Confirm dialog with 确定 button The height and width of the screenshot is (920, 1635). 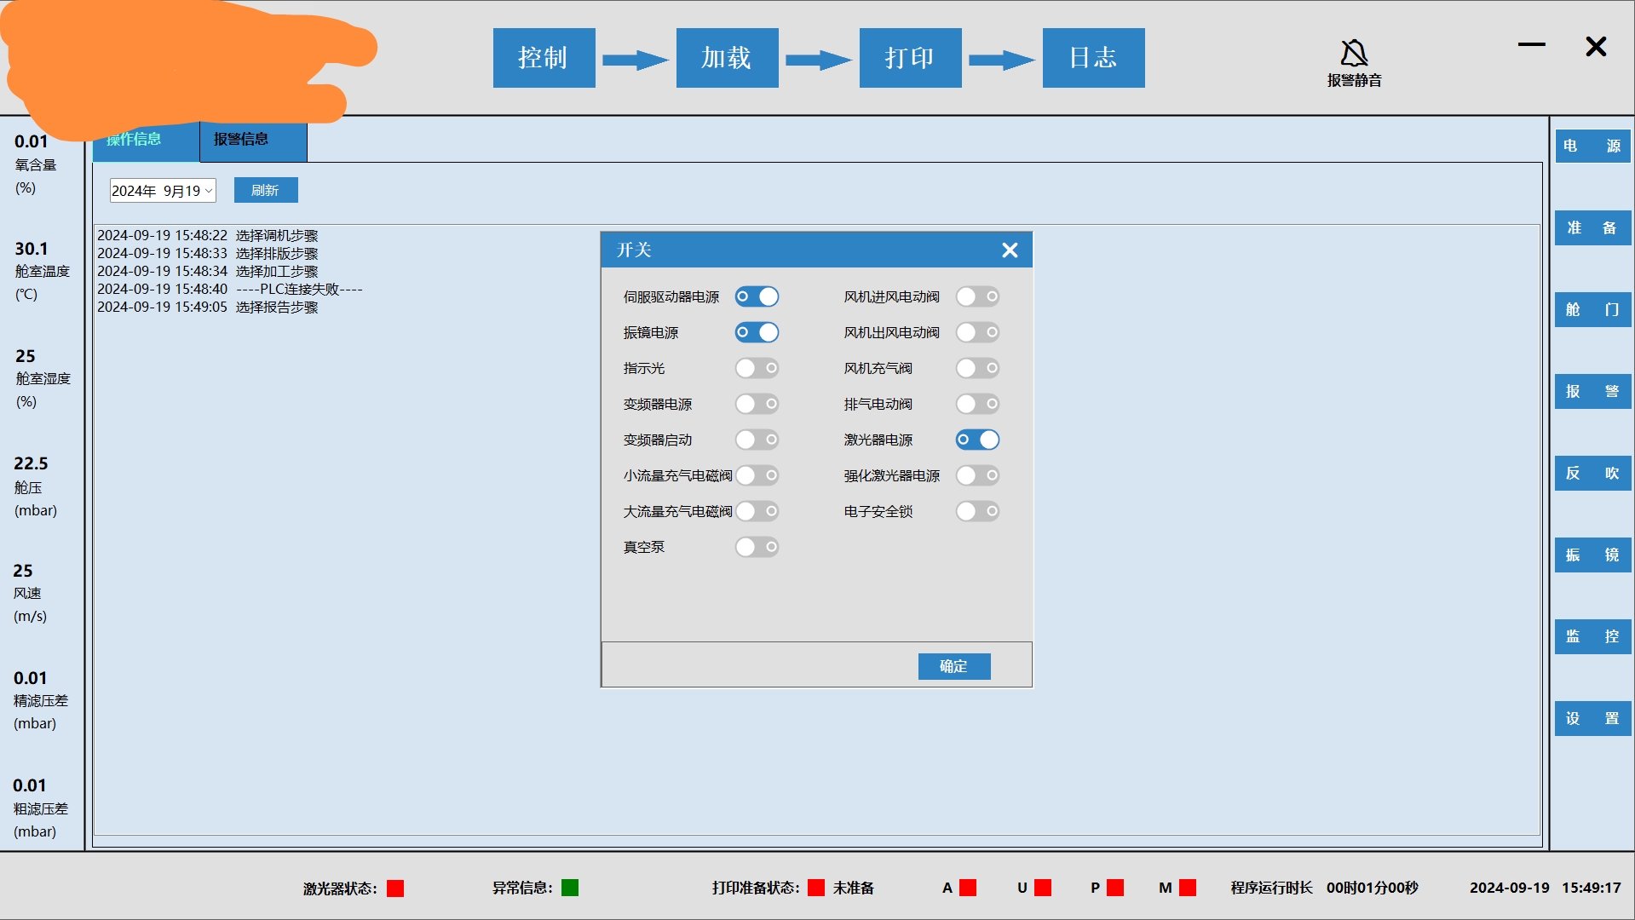point(954,666)
